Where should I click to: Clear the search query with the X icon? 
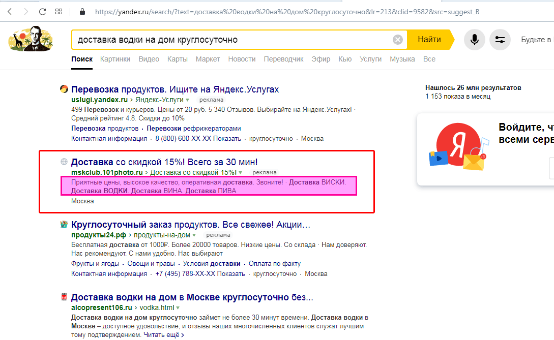[x=397, y=40]
